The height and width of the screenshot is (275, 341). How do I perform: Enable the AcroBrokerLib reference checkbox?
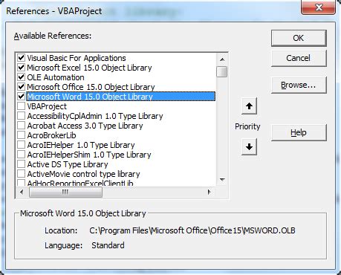(x=22, y=135)
